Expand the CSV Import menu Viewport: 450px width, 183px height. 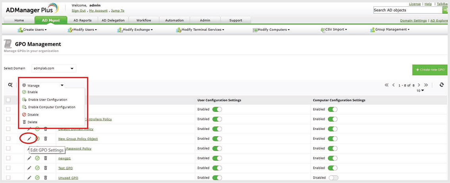[x=334, y=30]
